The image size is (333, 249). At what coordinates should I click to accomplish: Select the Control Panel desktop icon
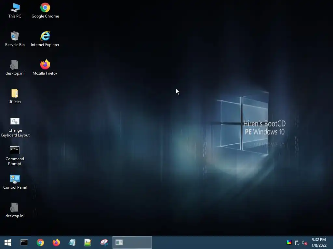click(15, 182)
